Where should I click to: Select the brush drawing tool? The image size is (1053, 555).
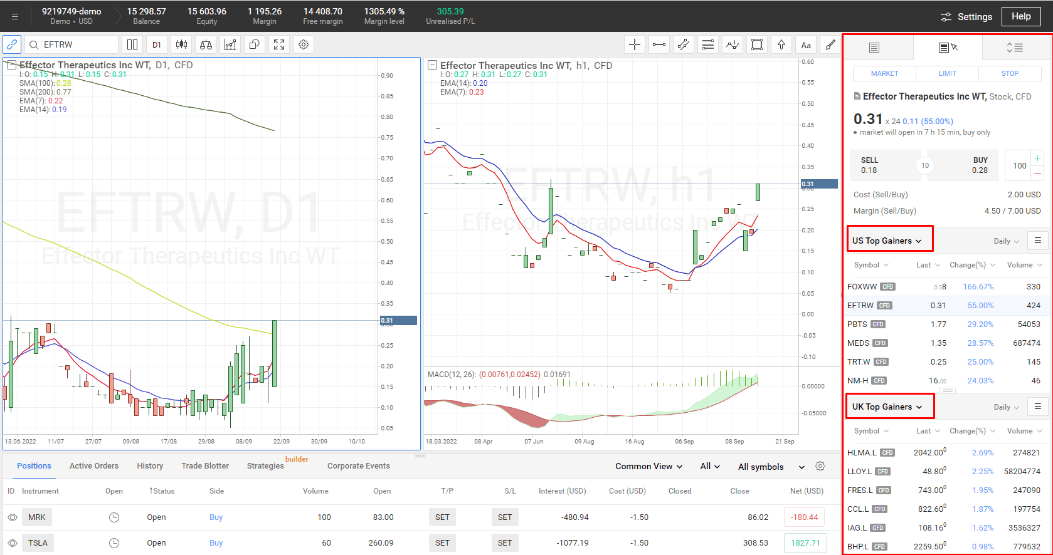point(830,44)
